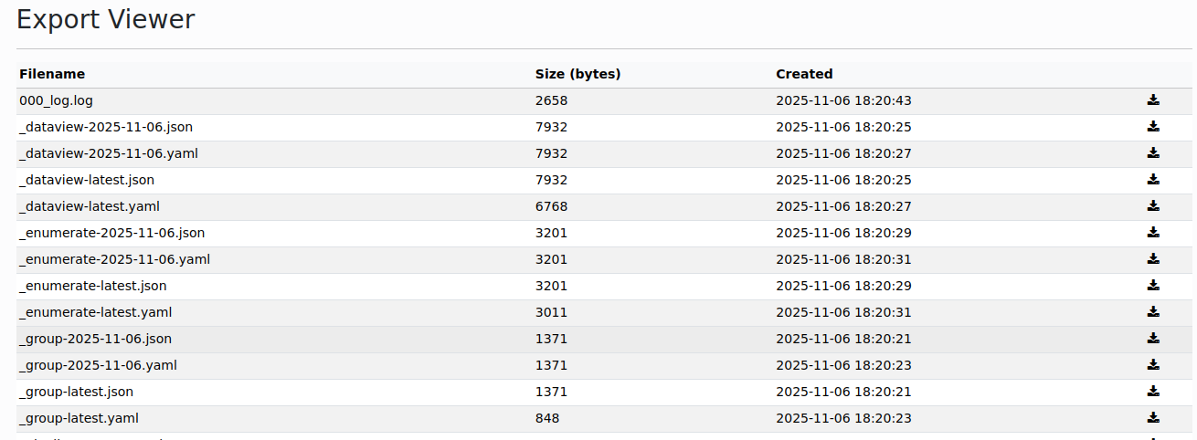Click the Filename column header
The image size is (1197, 440).
coord(52,74)
